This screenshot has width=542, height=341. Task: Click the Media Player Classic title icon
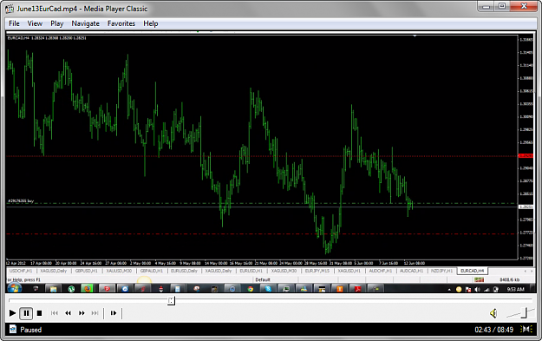point(10,9)
